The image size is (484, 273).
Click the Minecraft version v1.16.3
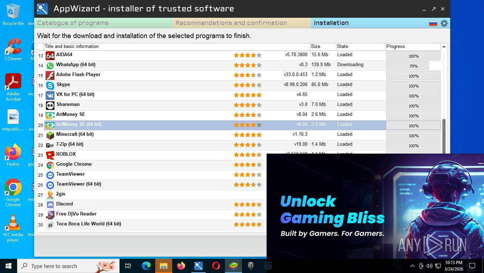pyautogui.click(x=300, y=134)
